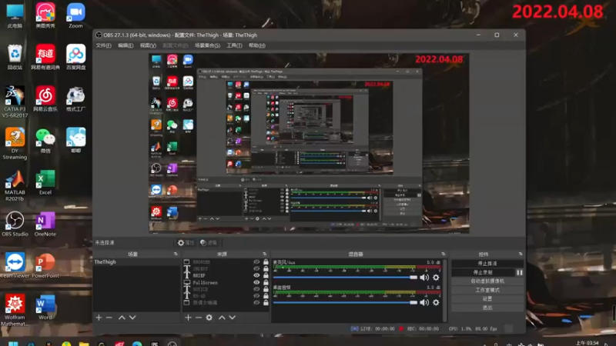Open source 属性 properties button above docks
The image size is (616, 346).
click(x=186, y=243)
